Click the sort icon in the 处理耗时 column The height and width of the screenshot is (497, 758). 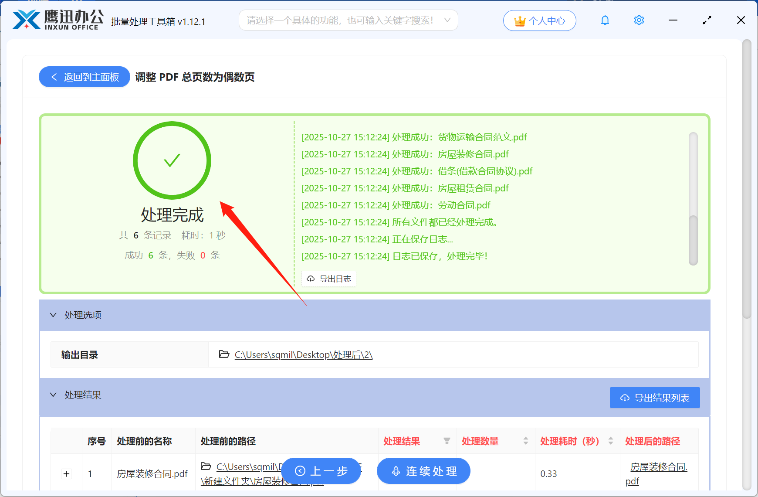pyautogui.click(x=610, y=441)
